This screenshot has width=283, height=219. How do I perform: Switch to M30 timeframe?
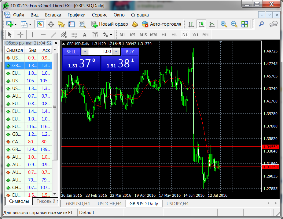154,35
